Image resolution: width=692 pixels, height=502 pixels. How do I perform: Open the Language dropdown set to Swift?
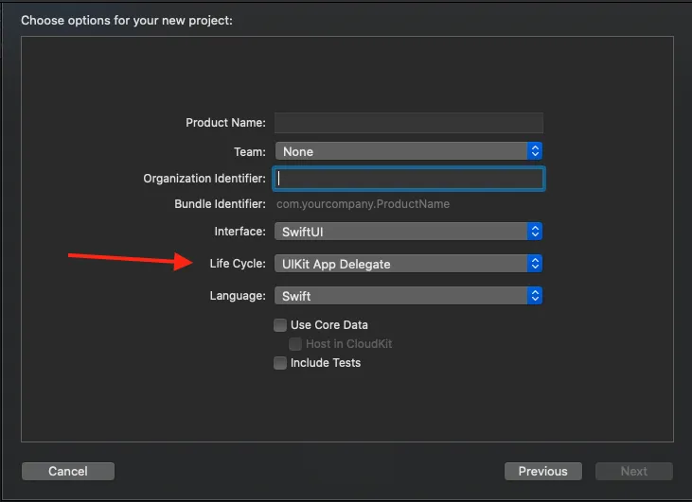click(400, 296)
